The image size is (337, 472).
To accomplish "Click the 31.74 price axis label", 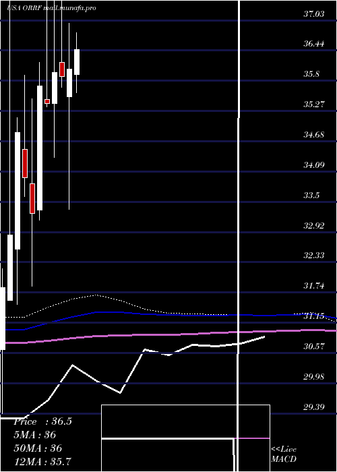I will coord(314,286).
